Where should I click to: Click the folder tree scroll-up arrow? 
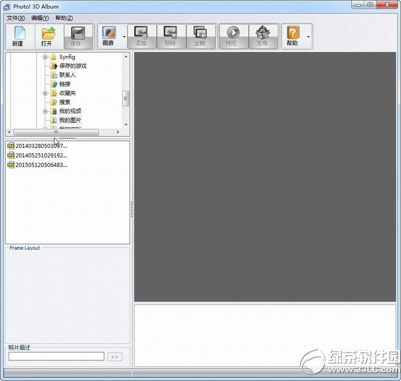click(126, 56)
